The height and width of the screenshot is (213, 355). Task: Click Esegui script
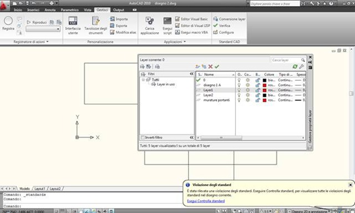[x=168, y=26]
